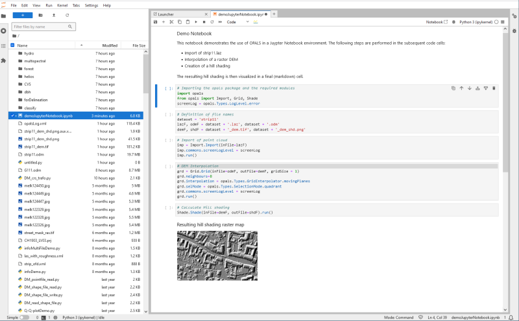
Task: Click Python 3 (ipykernel) kernel selector button
Action: point(476,22)
